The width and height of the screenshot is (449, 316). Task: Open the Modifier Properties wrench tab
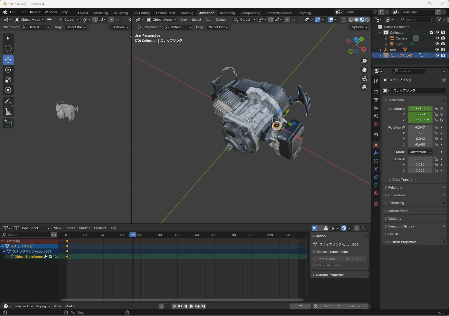coord(376,153)
